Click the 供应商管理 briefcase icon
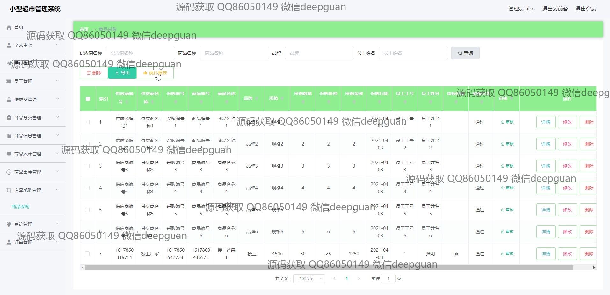 point(9,100)
